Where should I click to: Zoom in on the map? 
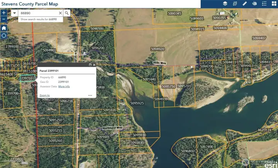click(x=4, y=13)
